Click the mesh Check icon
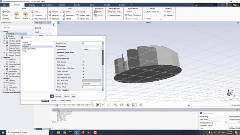The width and height of the screenshot is (240, 135). coord(16,14)
